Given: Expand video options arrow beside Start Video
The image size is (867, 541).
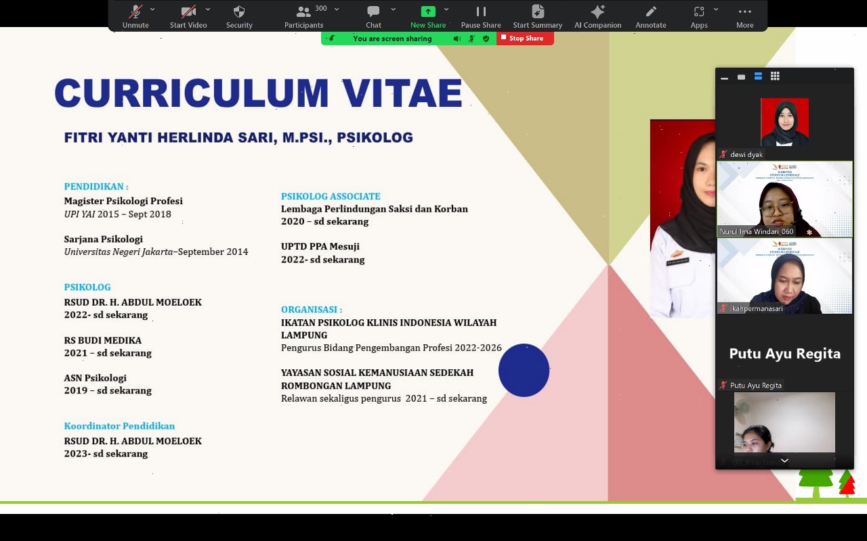Looking at the screenshot, I should 208,9.
